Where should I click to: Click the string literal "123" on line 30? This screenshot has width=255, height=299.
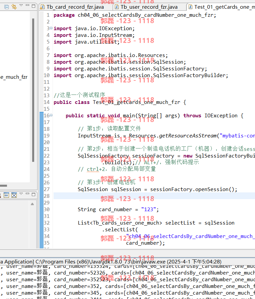coord(148,210)
